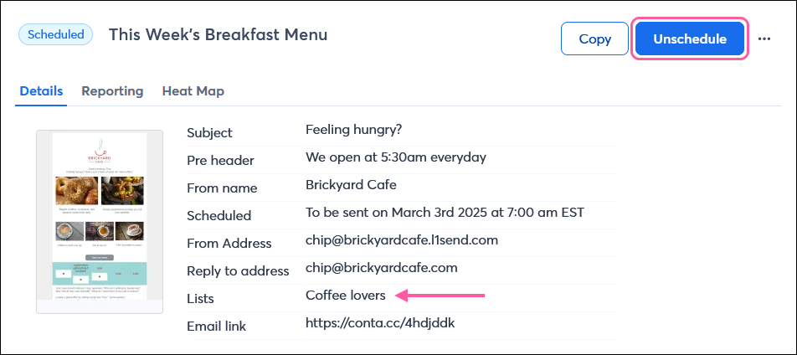Click the pre header text about opening hours

click(x=396, y=157)
